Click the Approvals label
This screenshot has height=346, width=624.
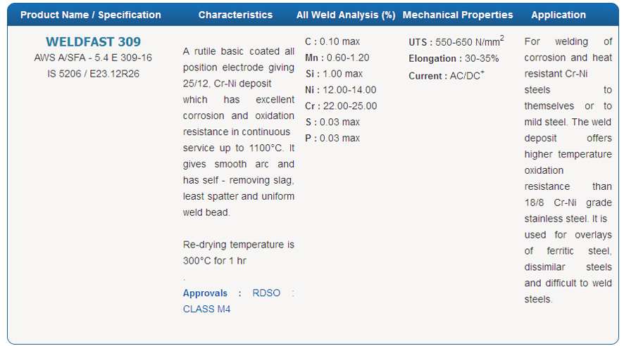point(205,293)
